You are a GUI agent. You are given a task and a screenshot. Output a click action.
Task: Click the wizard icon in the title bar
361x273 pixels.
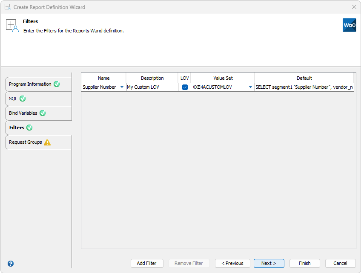coord(9,7)
